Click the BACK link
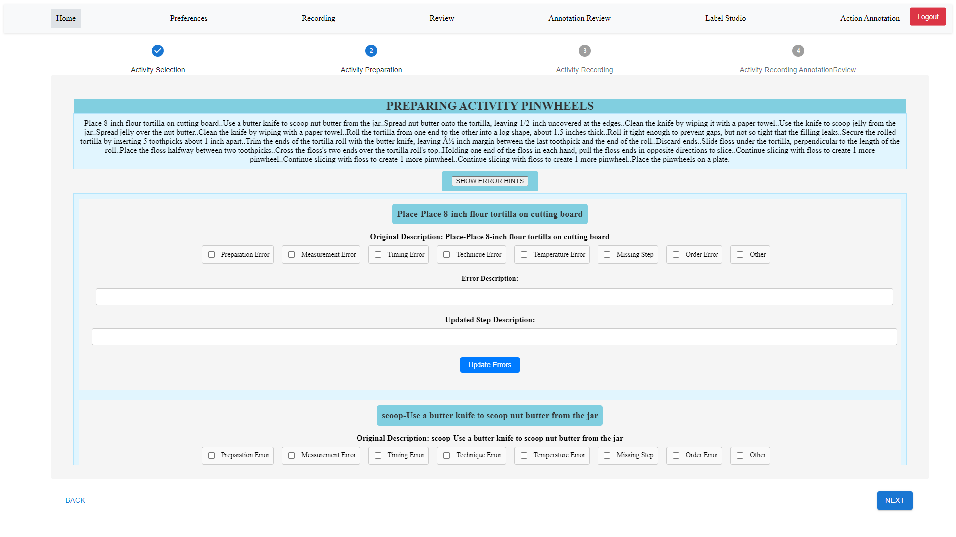Viewport: 956px width, 537px height. click(75, 500)
